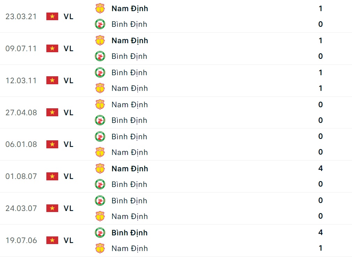352x258 pixels.
Task: Click the Vietnam flag badge beside 09.07.11
Action: coord(52,48)
